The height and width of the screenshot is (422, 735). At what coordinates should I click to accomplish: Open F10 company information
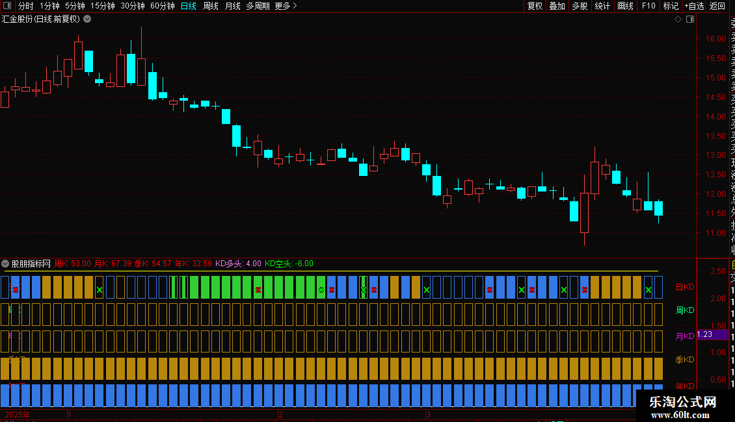648,6
